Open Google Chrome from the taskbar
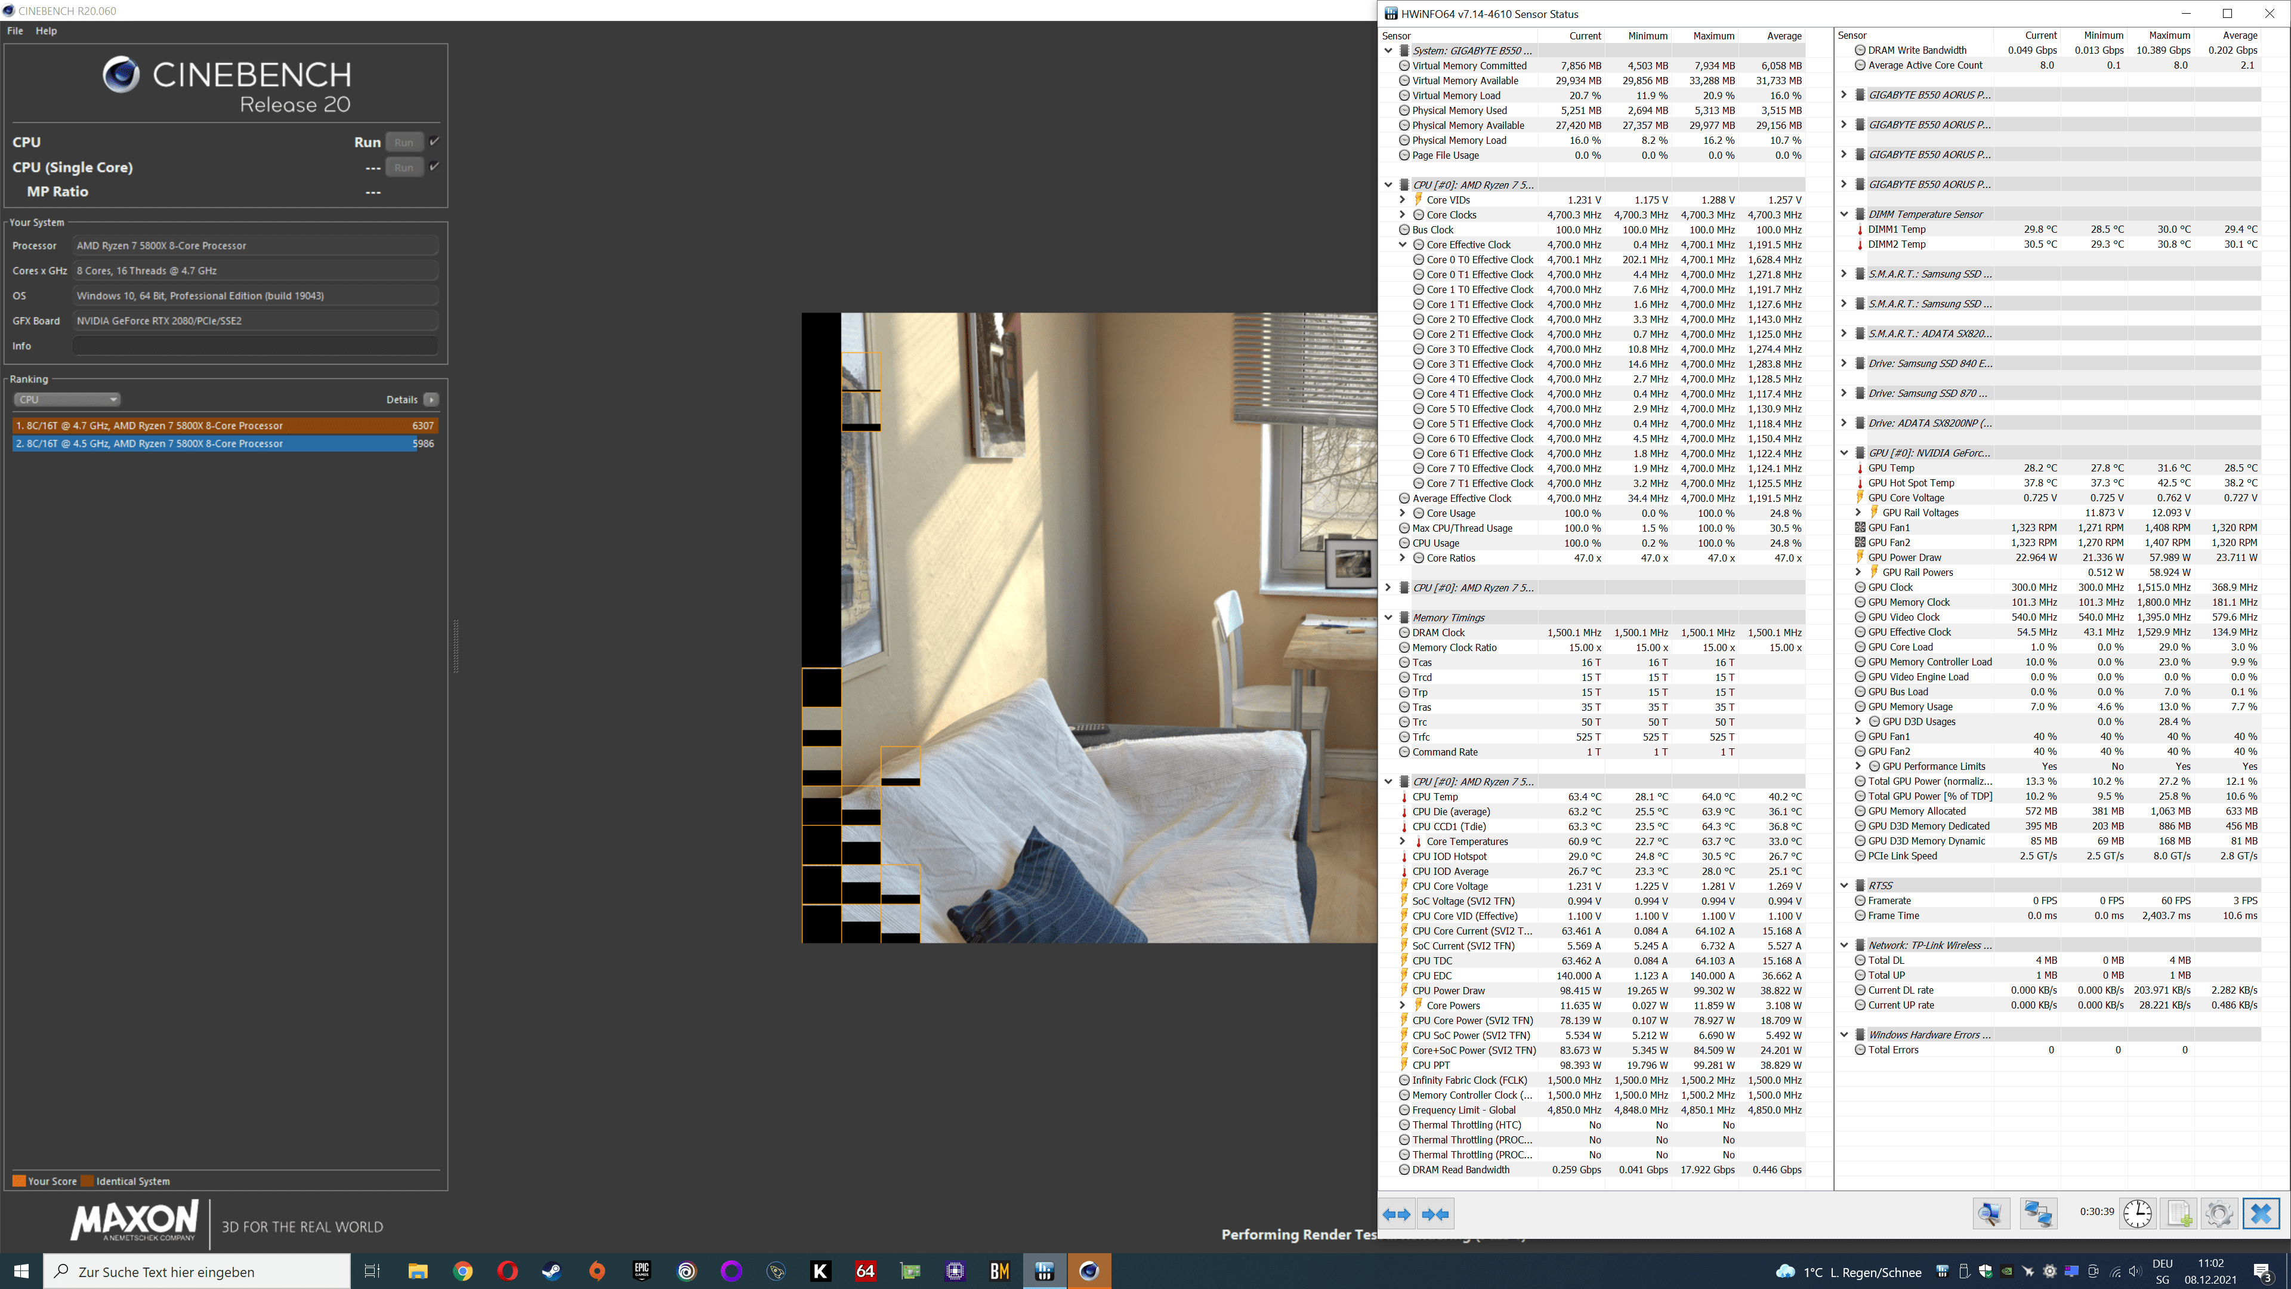This screenshot has width=2291, height=1289. click(462, 1271)
